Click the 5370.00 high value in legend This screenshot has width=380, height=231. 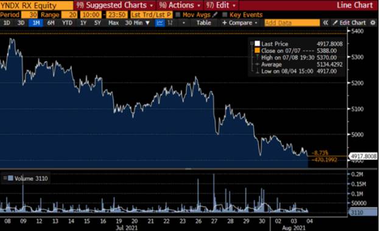326,57
